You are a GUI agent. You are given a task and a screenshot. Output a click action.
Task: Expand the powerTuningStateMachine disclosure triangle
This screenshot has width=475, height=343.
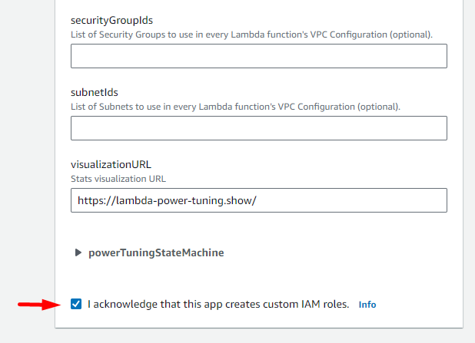click(x=78, y=252)
